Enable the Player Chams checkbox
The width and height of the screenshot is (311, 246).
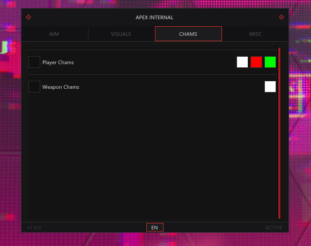[34, 62]
